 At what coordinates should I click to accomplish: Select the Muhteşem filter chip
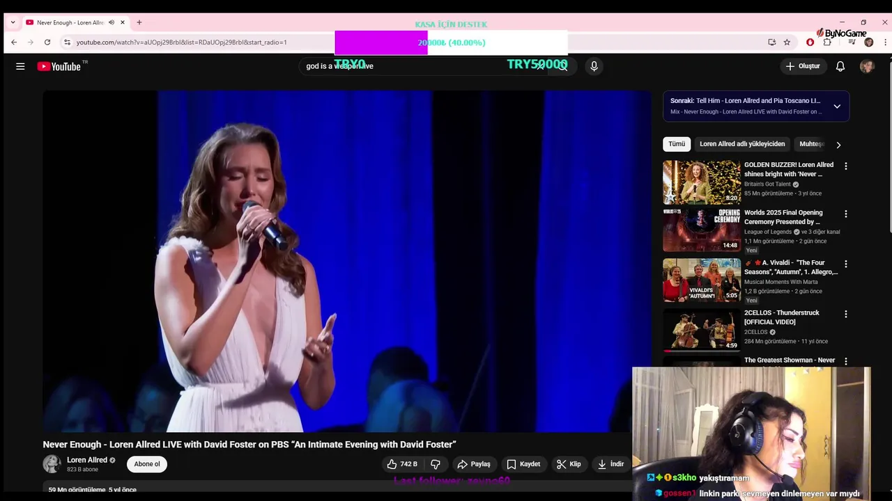812,144
